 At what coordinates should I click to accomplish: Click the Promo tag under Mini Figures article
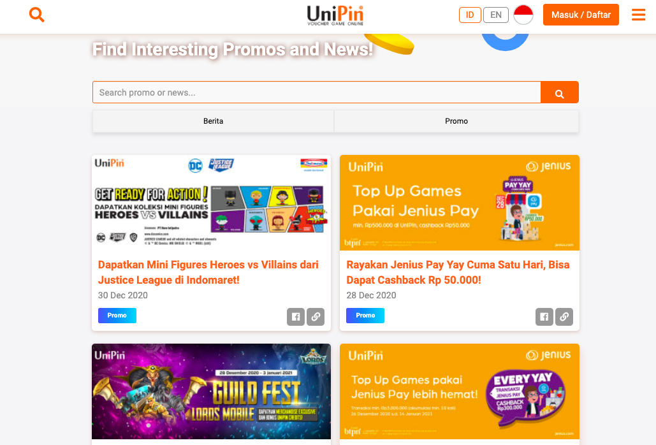point(117,316)
